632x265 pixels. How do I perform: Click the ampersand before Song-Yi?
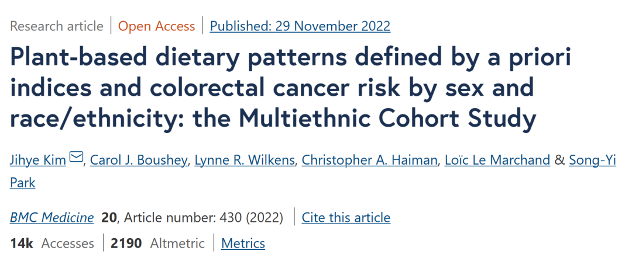[x=559, y=159]
